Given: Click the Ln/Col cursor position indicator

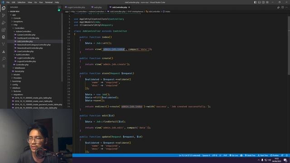Looking at the screenshot, I should click(189, 156).
